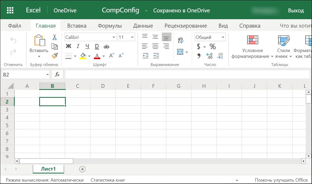
Task: Align text left
Action: 145,46
